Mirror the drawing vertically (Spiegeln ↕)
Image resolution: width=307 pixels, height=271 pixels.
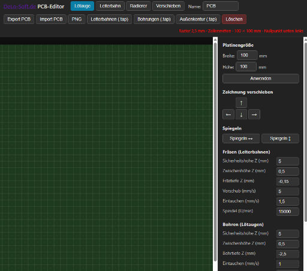click(280, 138)
